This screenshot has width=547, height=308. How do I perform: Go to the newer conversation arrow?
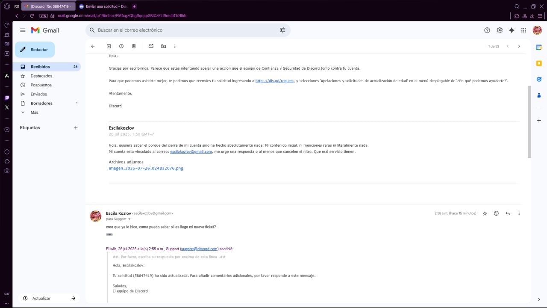[x=508, y=46]
